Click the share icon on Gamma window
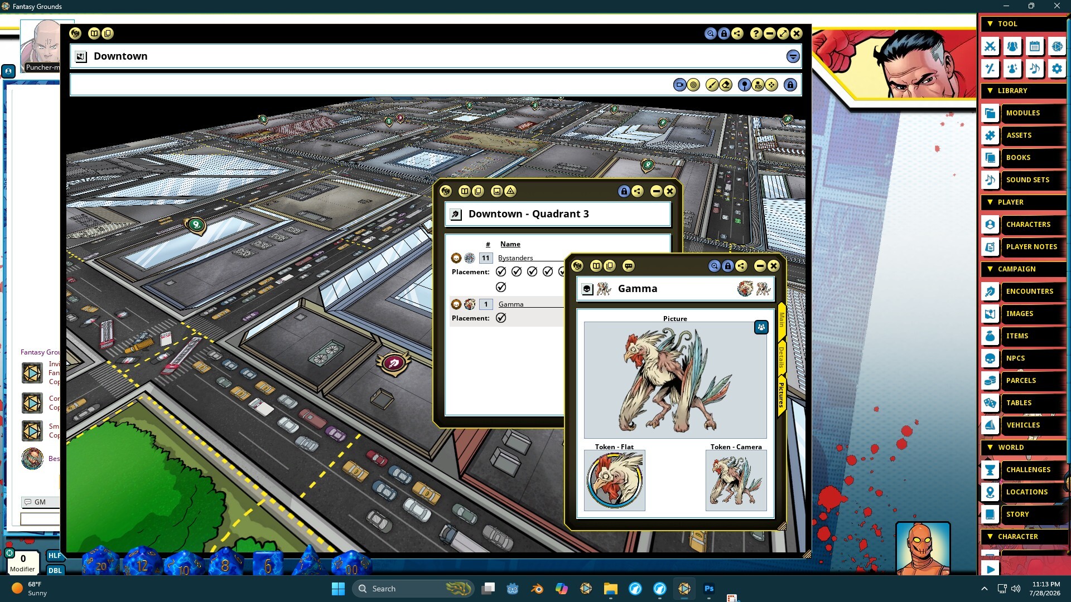 741,266
